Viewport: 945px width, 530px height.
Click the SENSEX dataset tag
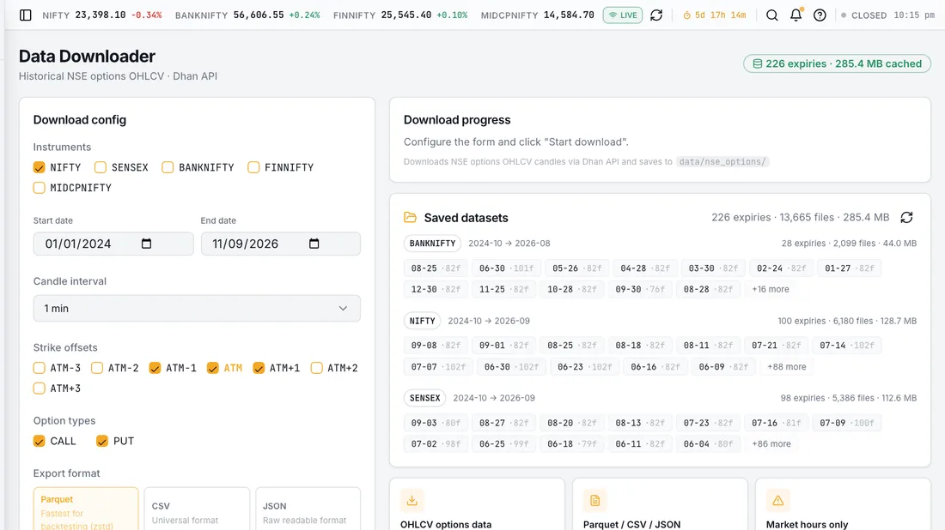425,398
